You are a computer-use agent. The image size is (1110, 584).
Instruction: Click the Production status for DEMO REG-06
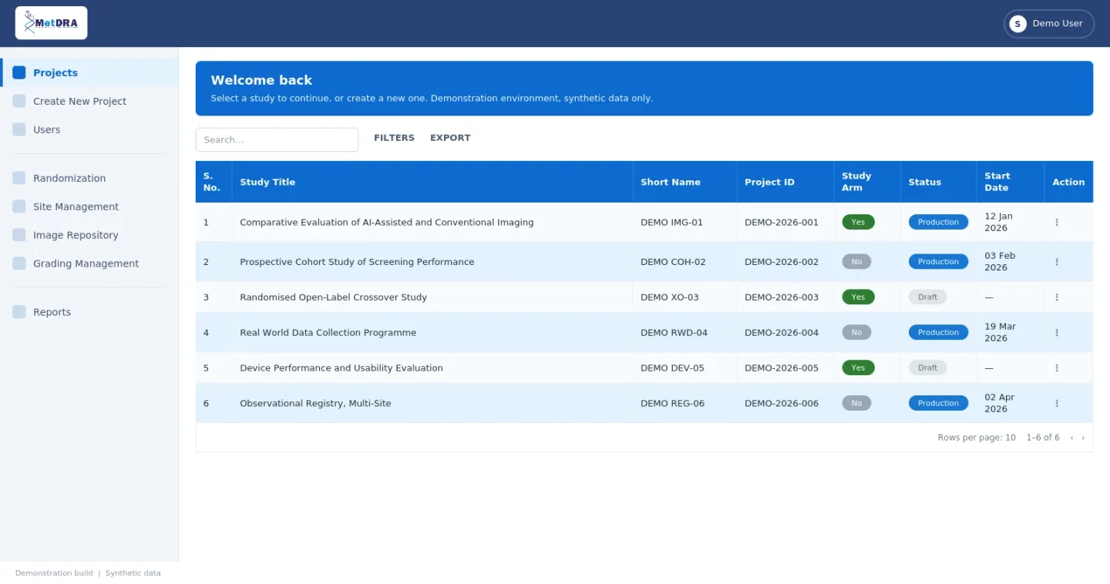coord(938,403)
